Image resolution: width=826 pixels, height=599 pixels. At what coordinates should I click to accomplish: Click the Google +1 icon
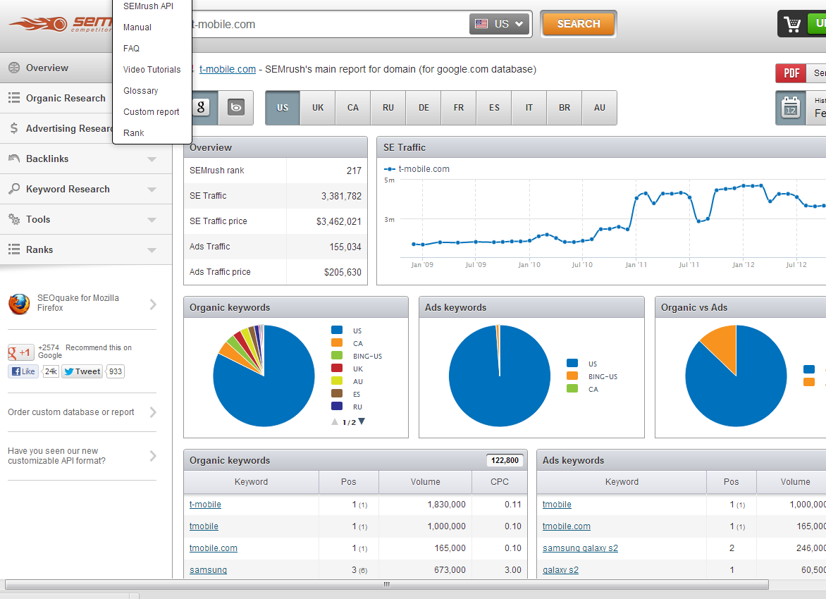tap(21, 352)
